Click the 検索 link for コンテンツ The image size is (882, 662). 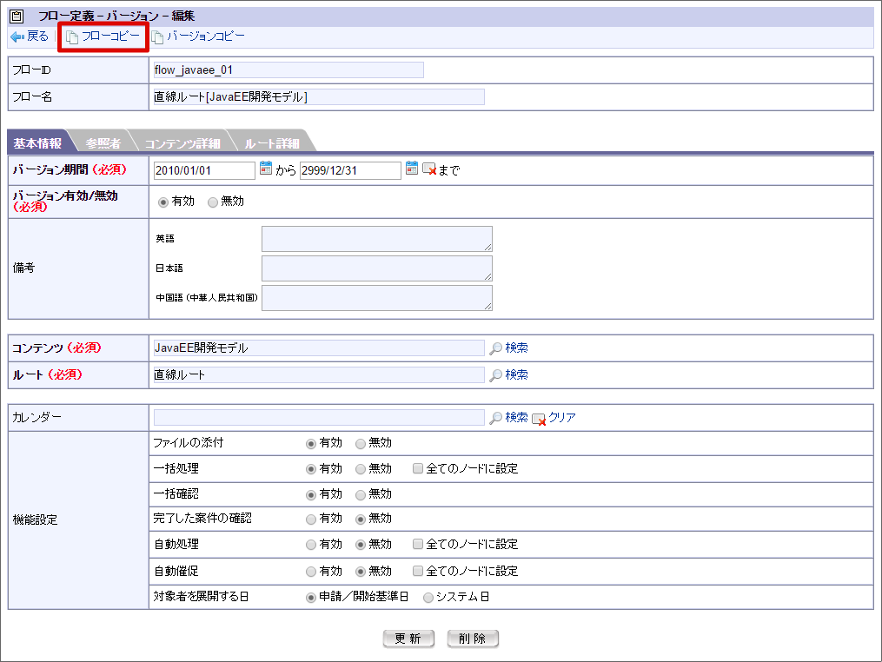tap(516, 348)
